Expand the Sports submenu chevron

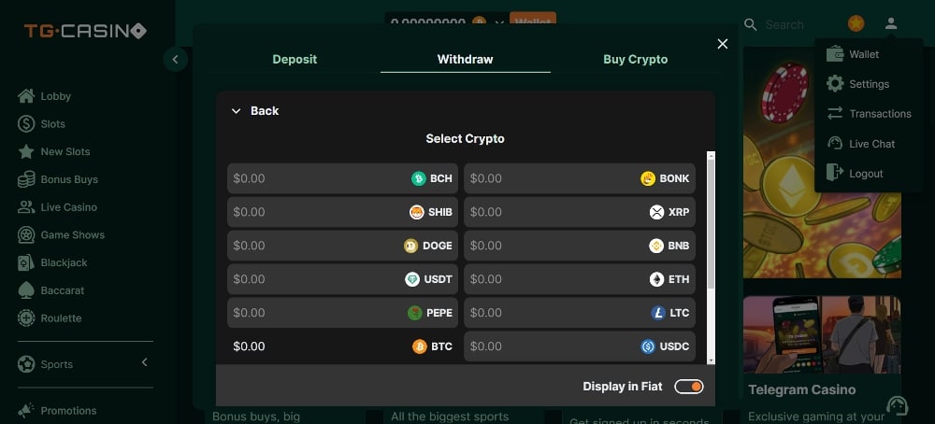point(144,362)
